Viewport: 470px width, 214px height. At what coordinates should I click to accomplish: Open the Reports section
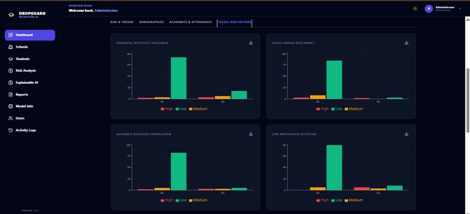tap(30, 94)
